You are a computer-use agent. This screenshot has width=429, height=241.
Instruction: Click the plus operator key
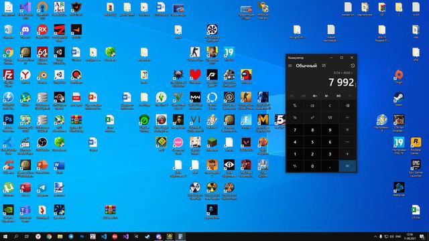coord(347,154)
